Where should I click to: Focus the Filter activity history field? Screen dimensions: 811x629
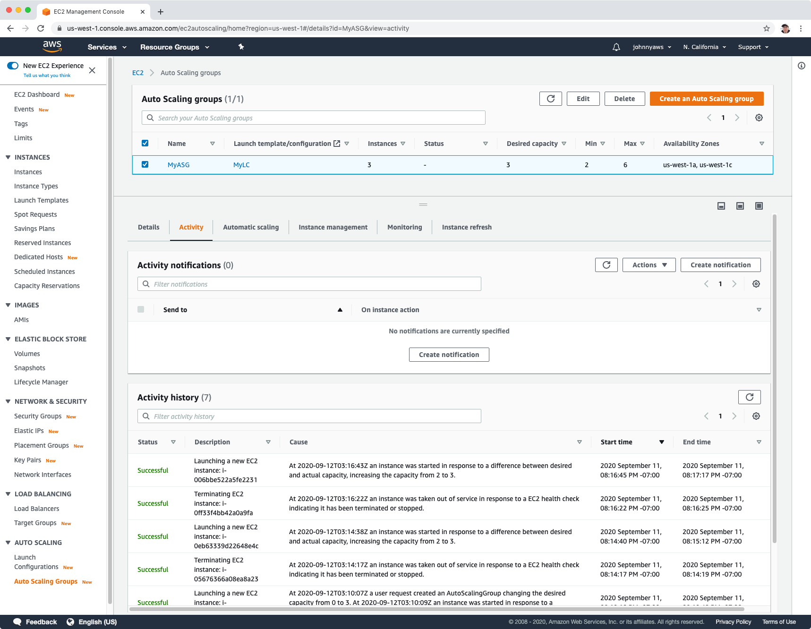click(x=309, y=416)
